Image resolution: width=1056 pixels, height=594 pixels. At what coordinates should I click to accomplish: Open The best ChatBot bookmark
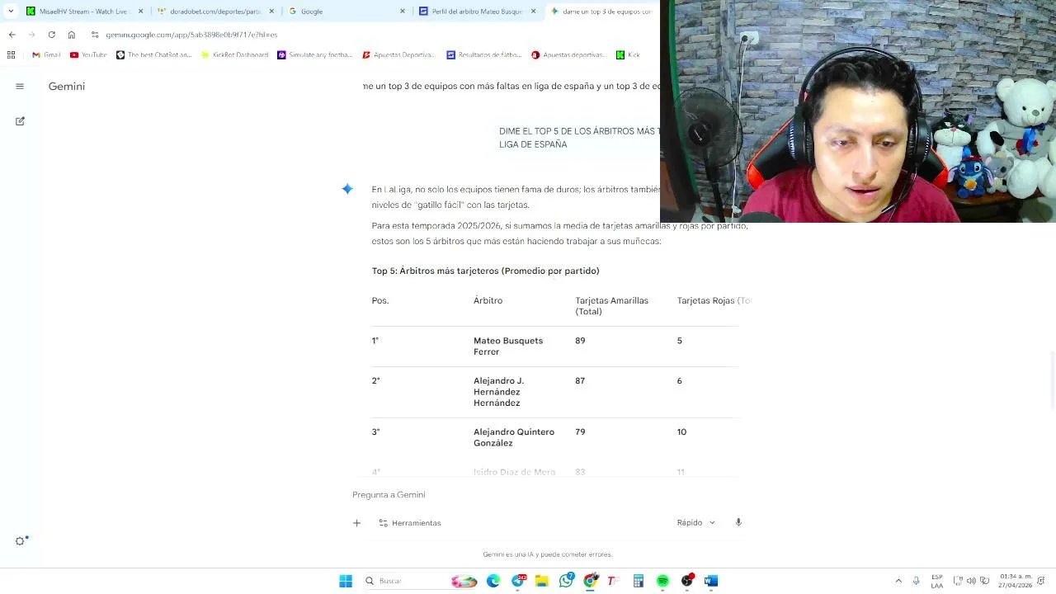click(x=153, y=55)
